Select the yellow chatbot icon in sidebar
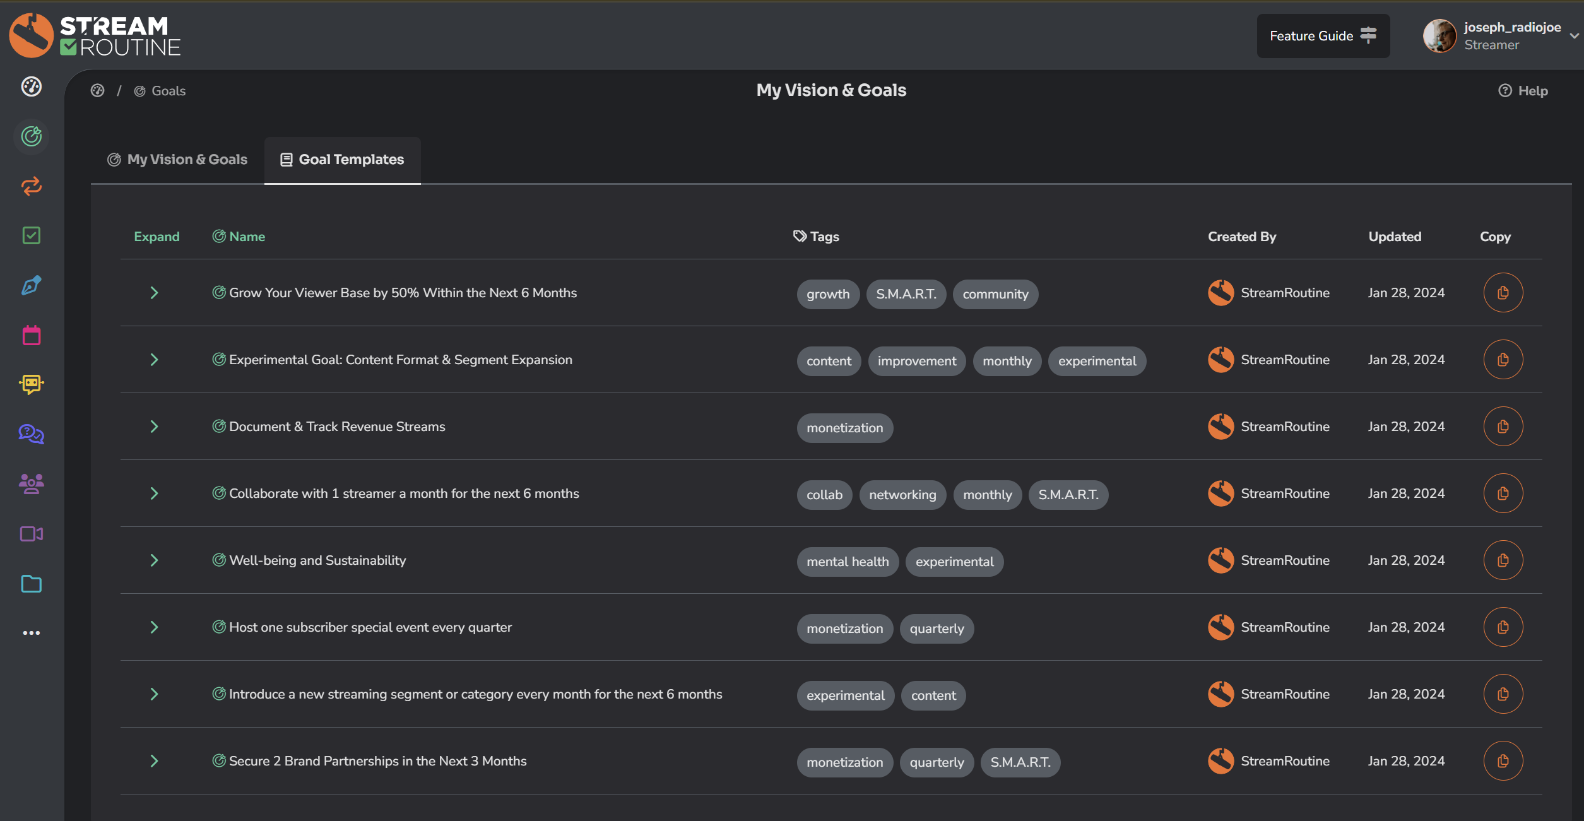The height and width of the screenshot is (821, 1584). click(31, 384)
